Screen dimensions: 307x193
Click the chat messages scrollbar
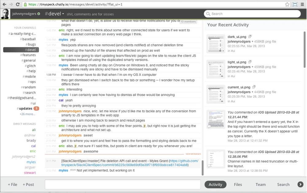click(x=203, y=168)
